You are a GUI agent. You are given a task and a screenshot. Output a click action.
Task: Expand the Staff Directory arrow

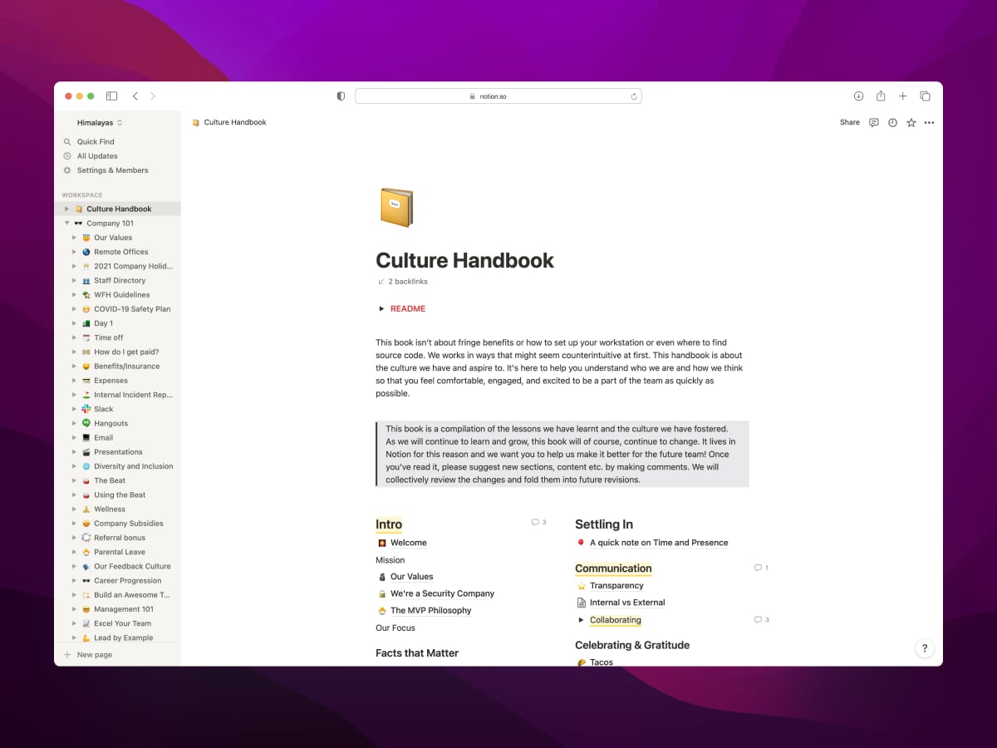pyautogui.click(x=74, y=281)
